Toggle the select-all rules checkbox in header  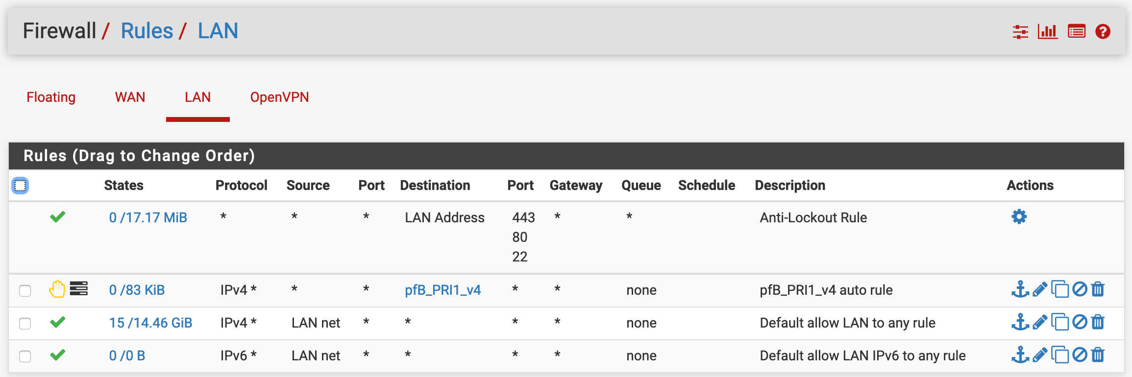(20, 186)
